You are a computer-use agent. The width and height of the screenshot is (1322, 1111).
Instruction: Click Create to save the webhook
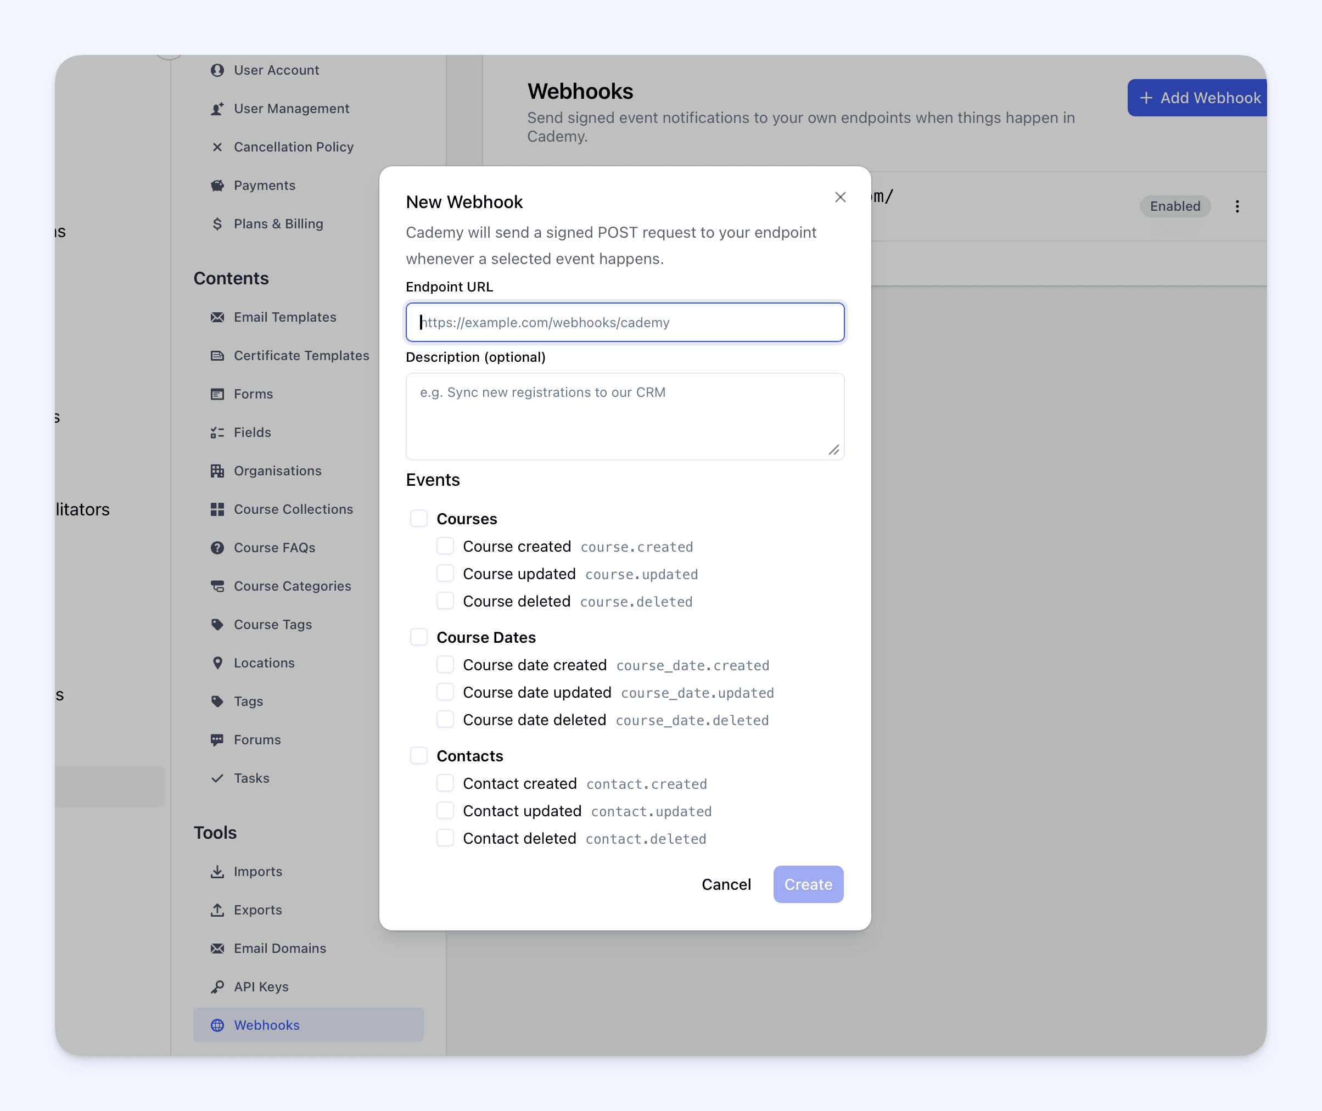(808, 884)
